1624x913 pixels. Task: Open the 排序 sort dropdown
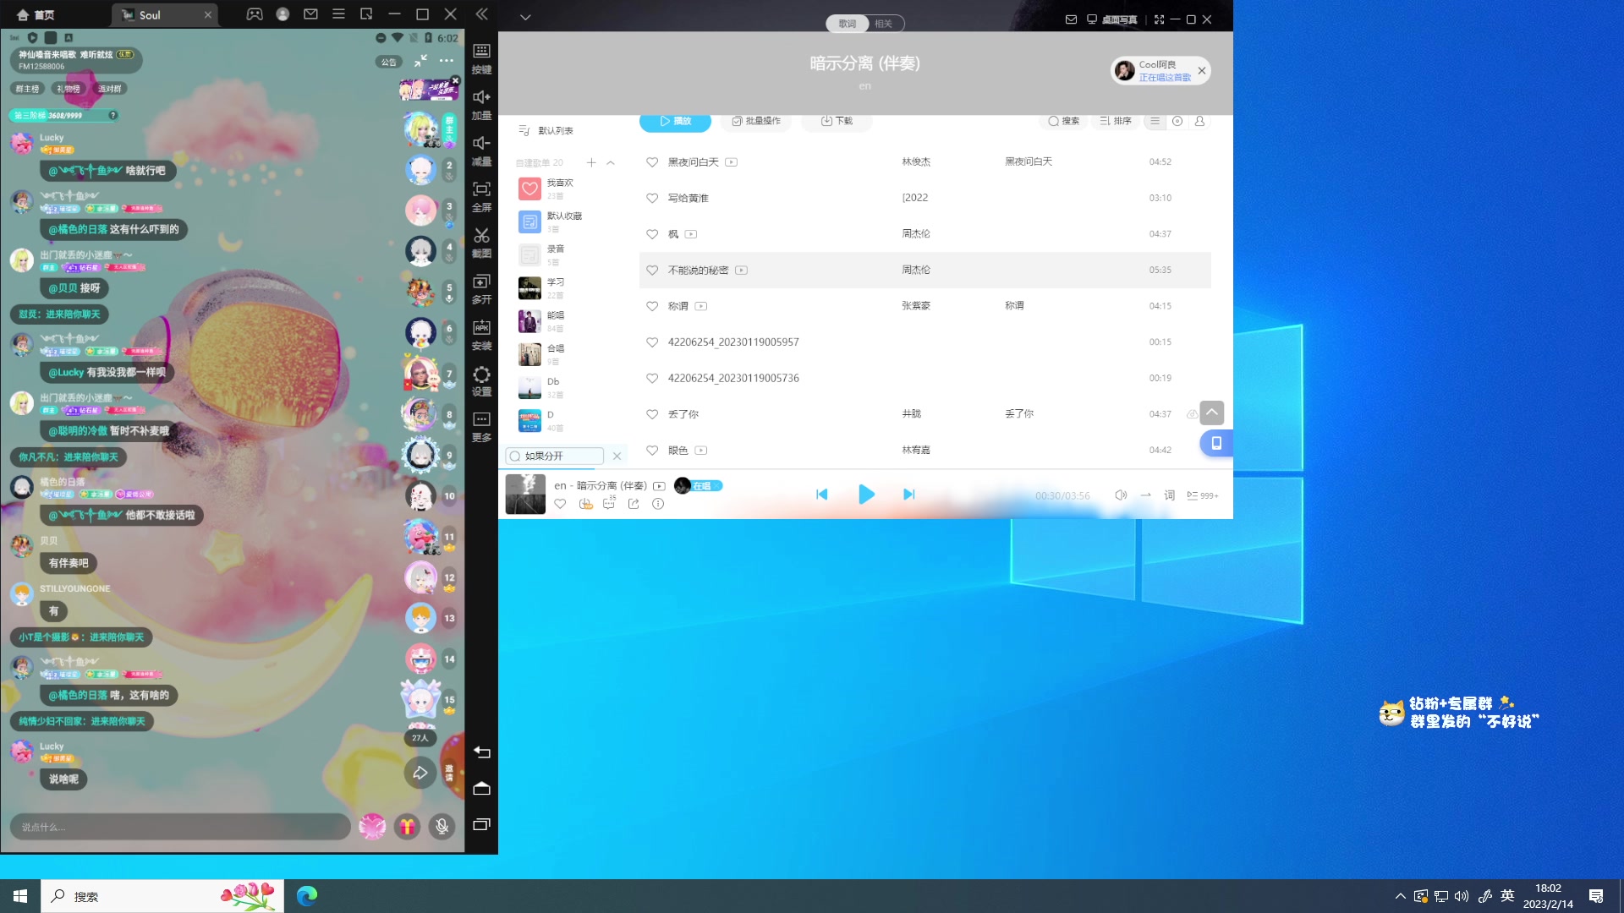(1116, 121)
